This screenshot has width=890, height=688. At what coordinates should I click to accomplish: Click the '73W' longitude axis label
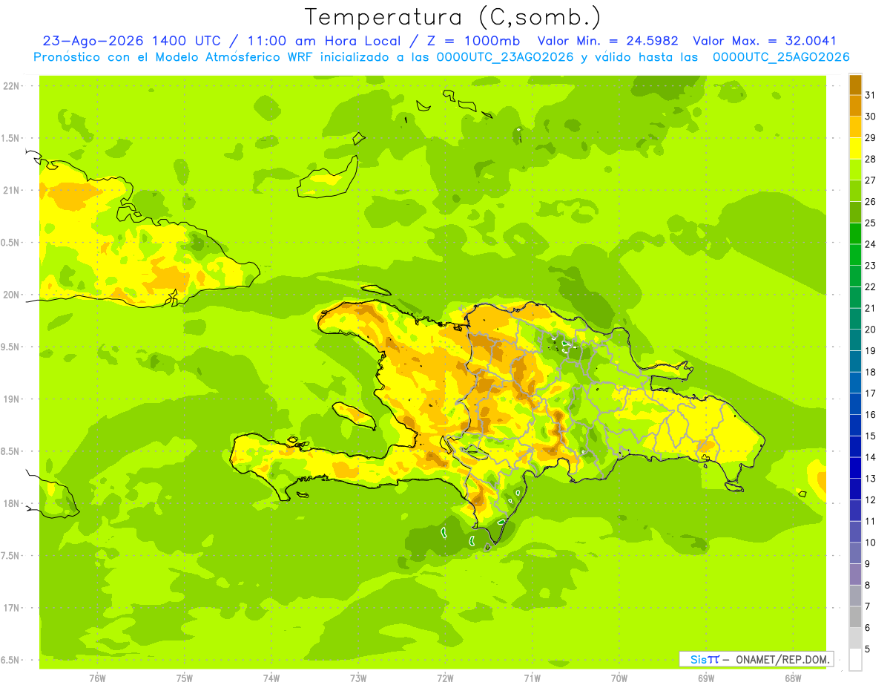[x=358, y=678]
